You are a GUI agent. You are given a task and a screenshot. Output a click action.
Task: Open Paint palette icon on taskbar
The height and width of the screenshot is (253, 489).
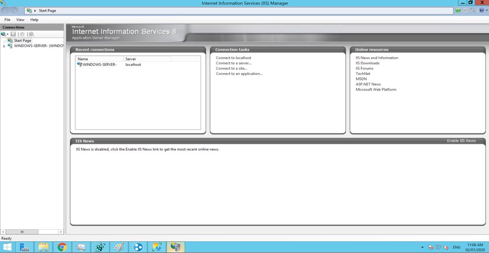pos(119,247)
